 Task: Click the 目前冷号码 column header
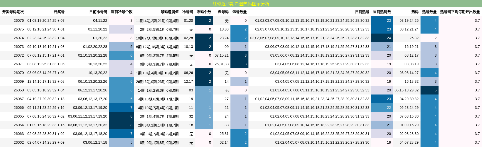tap(98, 12)
